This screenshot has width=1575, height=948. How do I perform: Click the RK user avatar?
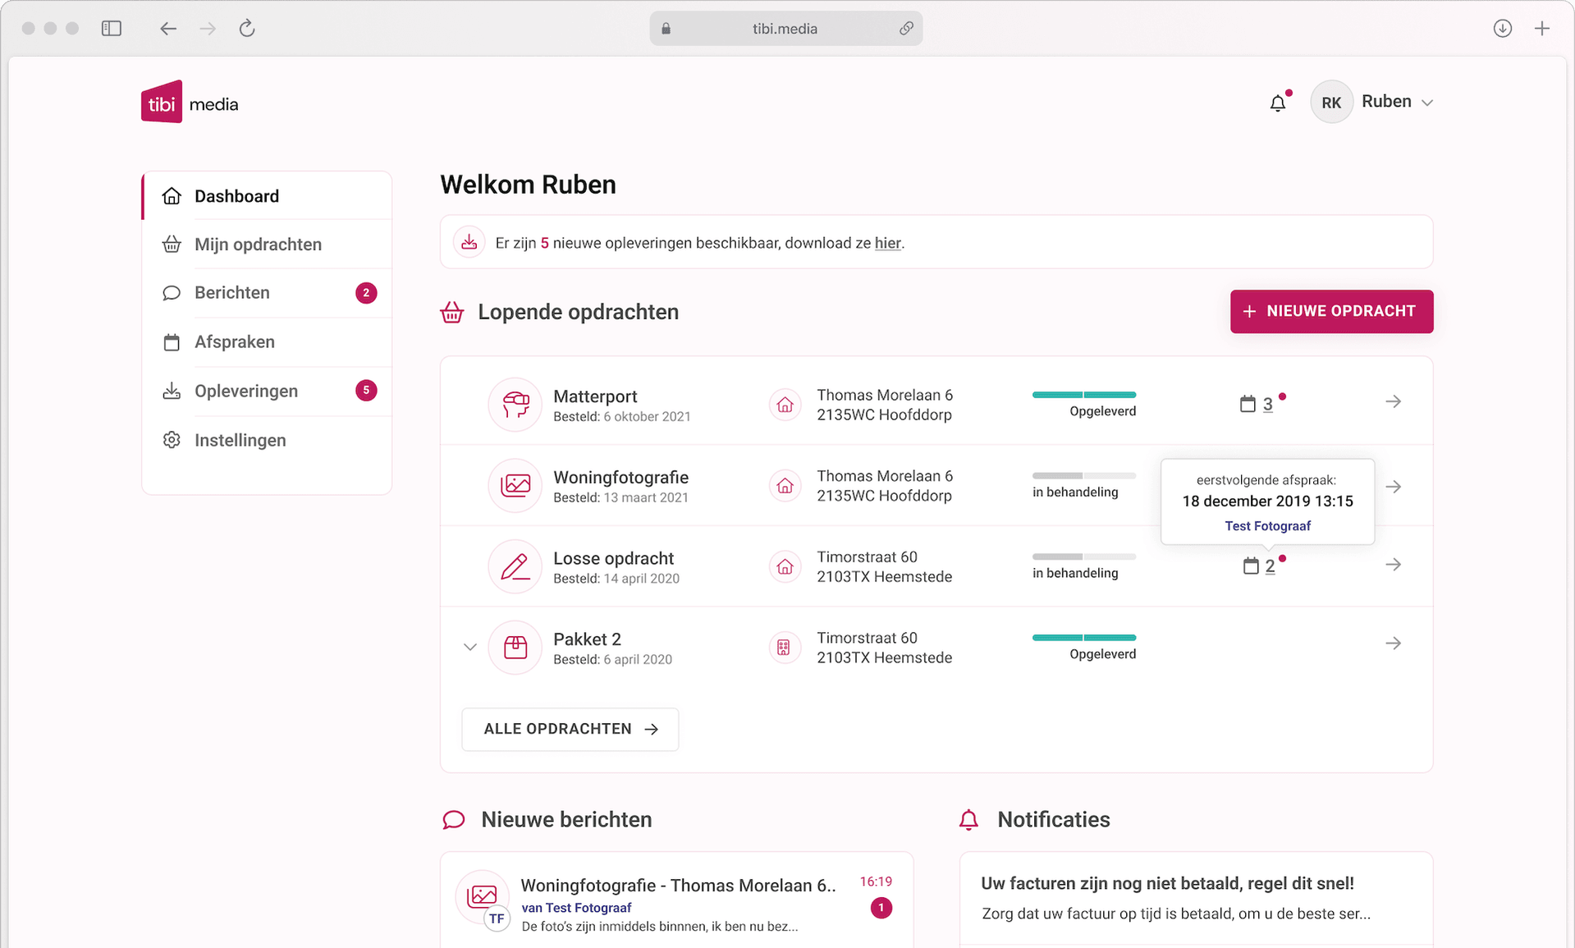click(x=1330, y=103)
